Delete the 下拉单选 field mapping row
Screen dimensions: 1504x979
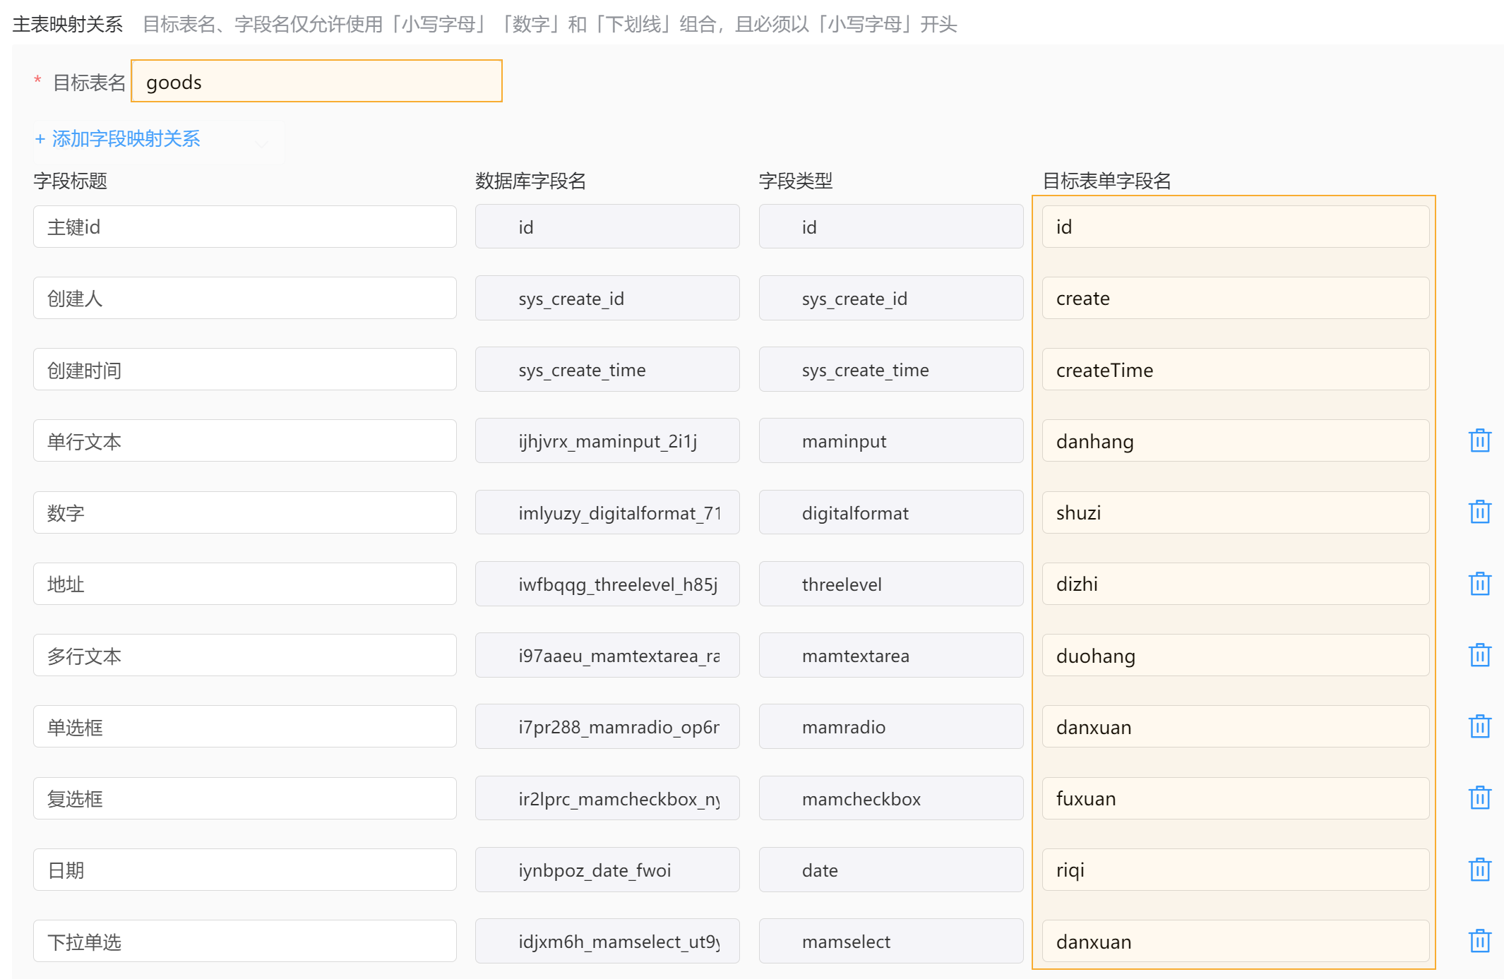click(1479, 941)
